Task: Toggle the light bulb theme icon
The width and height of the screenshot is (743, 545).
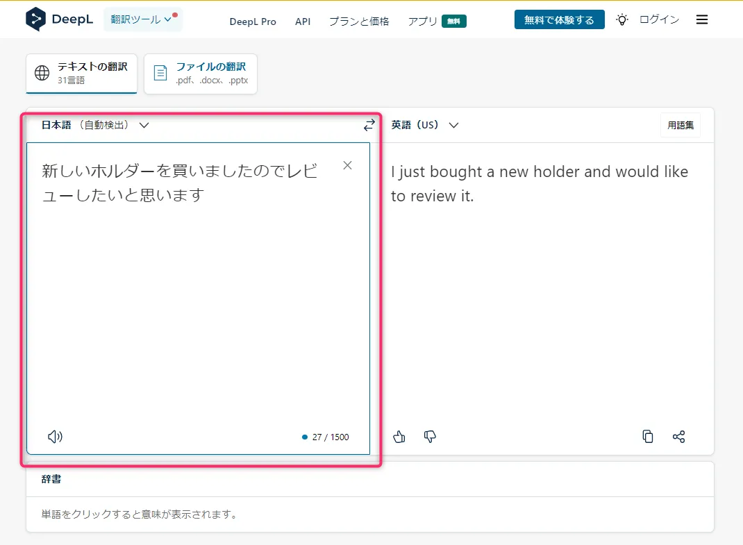Action: click(x=622, y=20)
